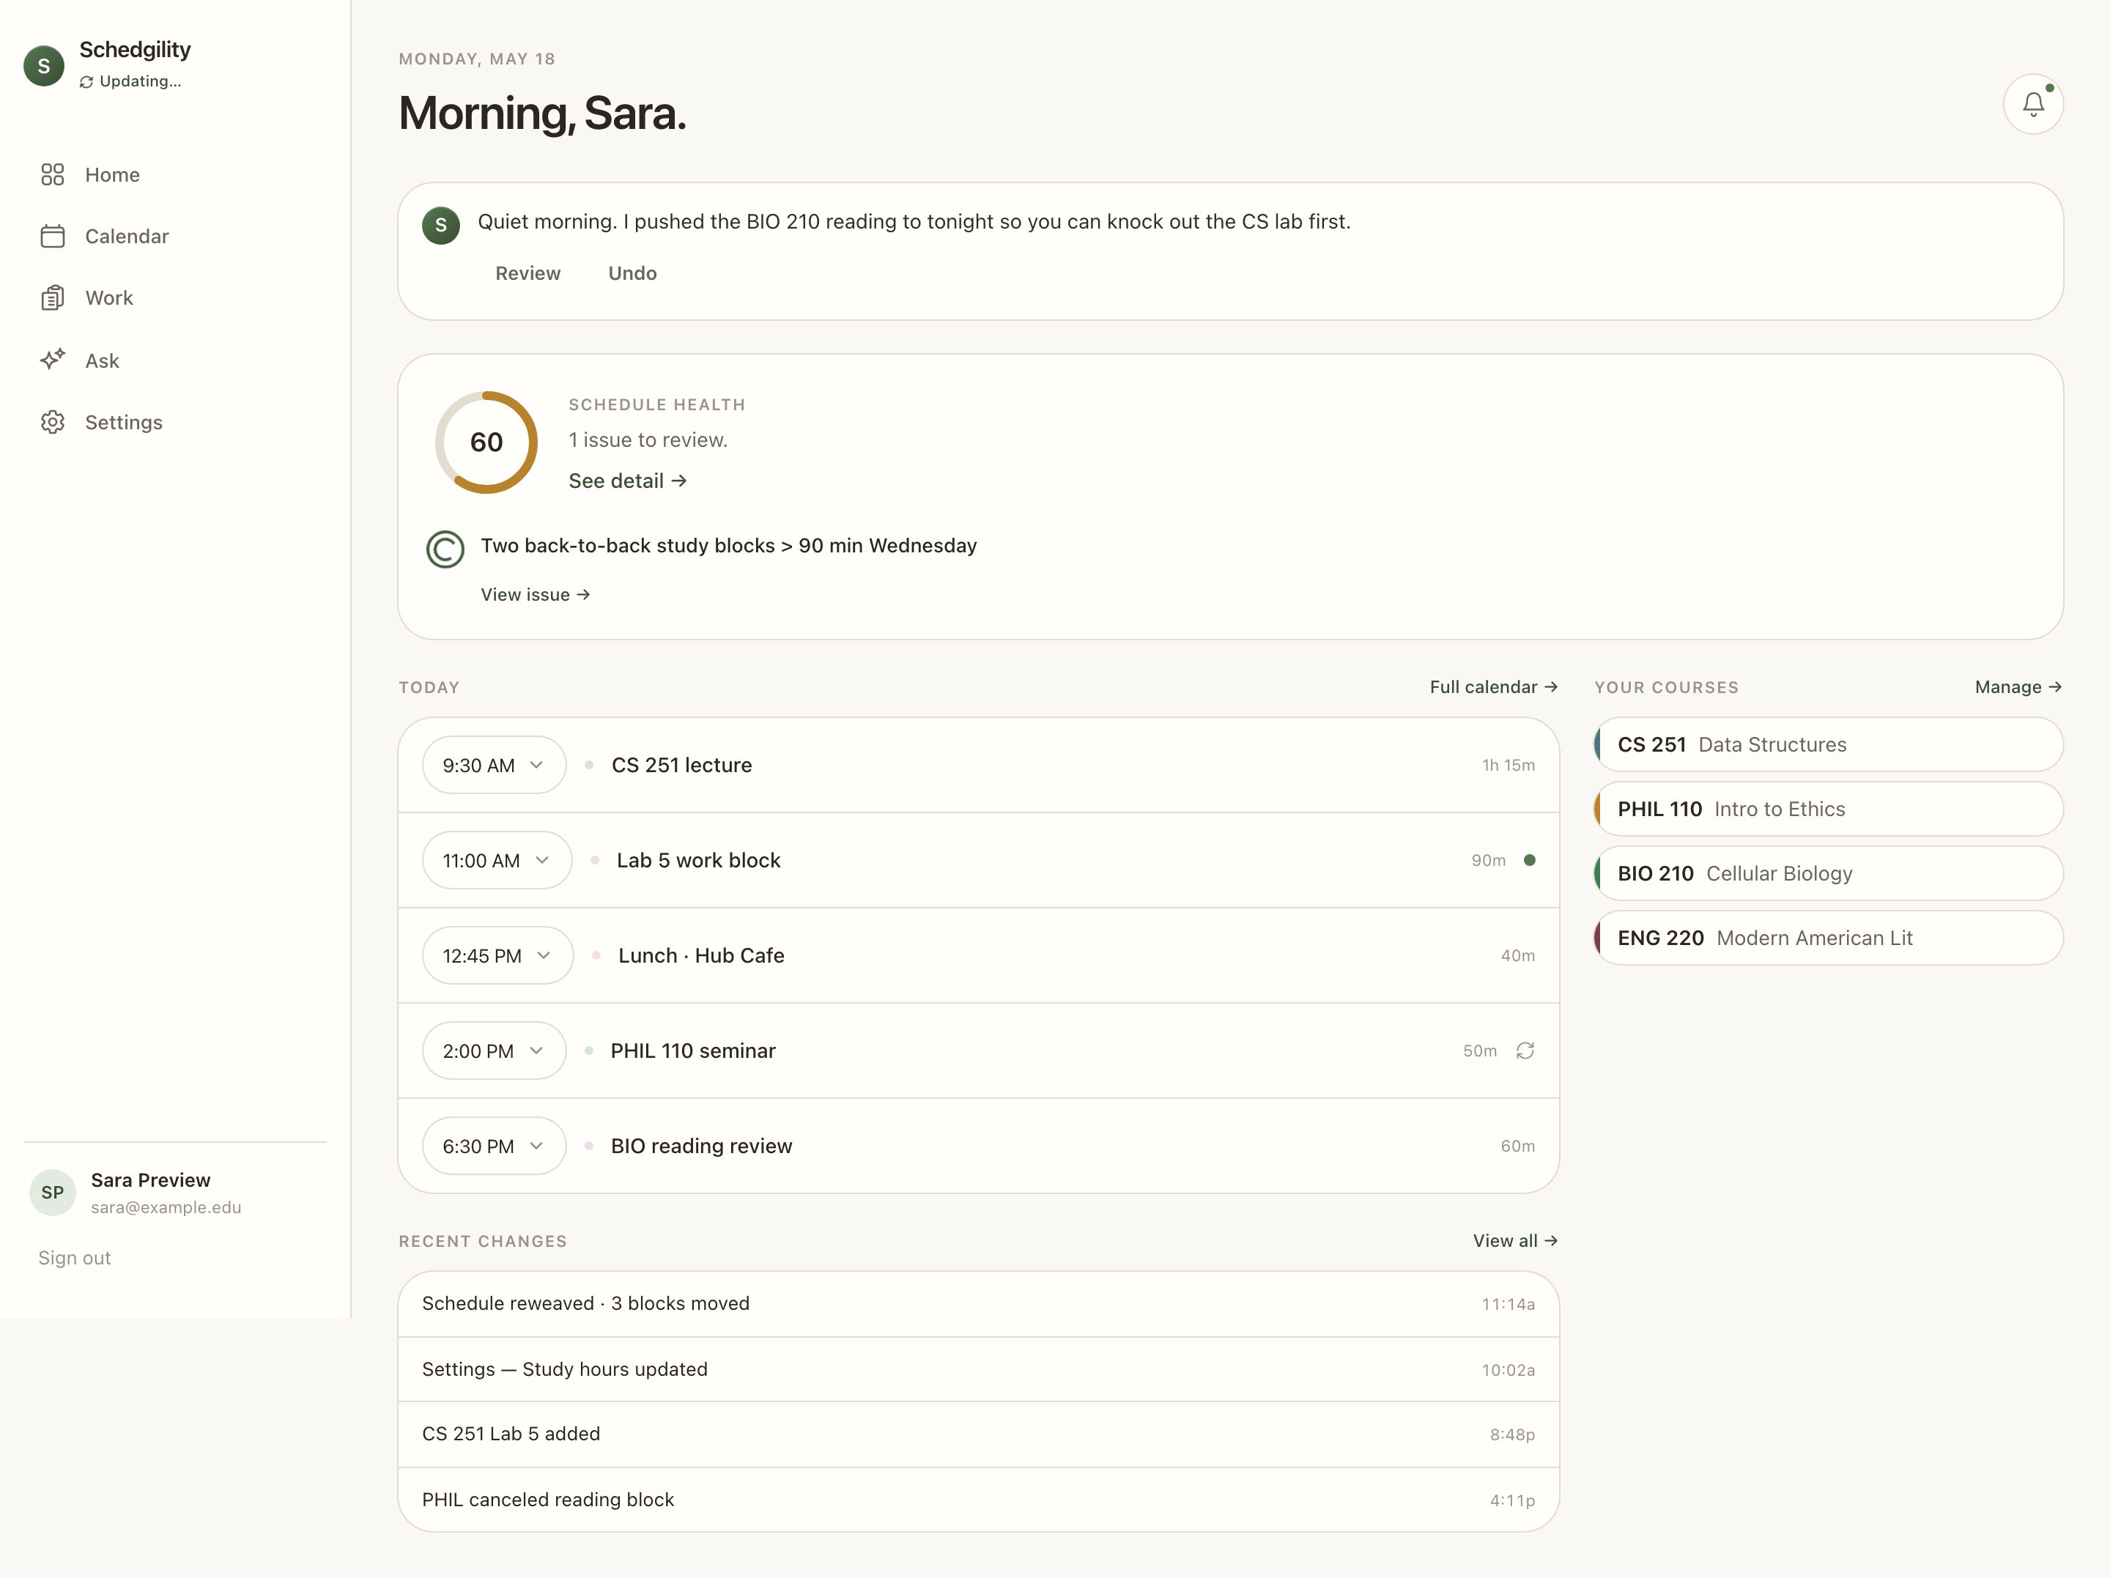This screenshot has width=2110, height=1578.
Task: Select the Lunch · Hub Cafe event
Action: (x=979, y=956)
